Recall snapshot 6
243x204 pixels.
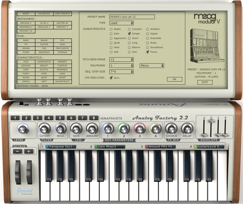[71, 118]
